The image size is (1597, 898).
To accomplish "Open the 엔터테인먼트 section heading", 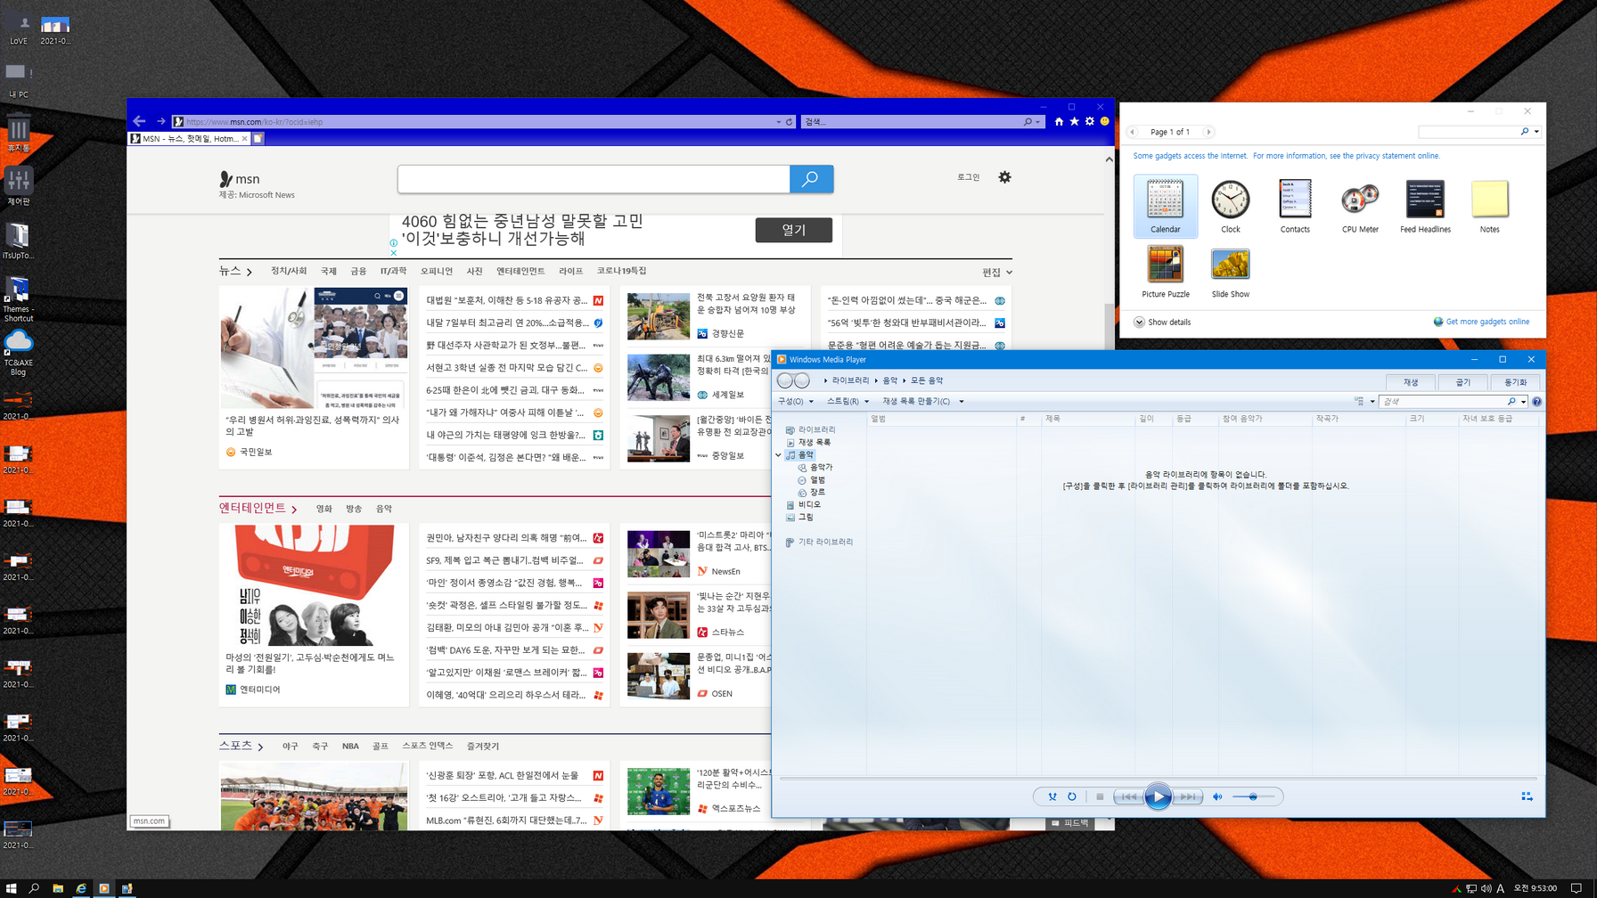I will click(x=258, y=508).
